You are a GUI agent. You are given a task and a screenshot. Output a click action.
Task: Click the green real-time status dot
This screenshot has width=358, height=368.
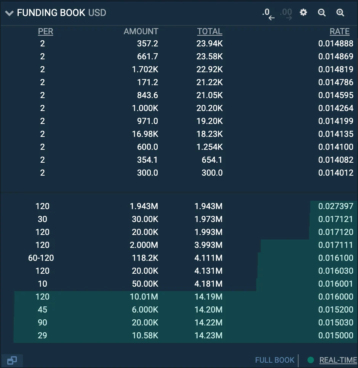tap(311, 360)
